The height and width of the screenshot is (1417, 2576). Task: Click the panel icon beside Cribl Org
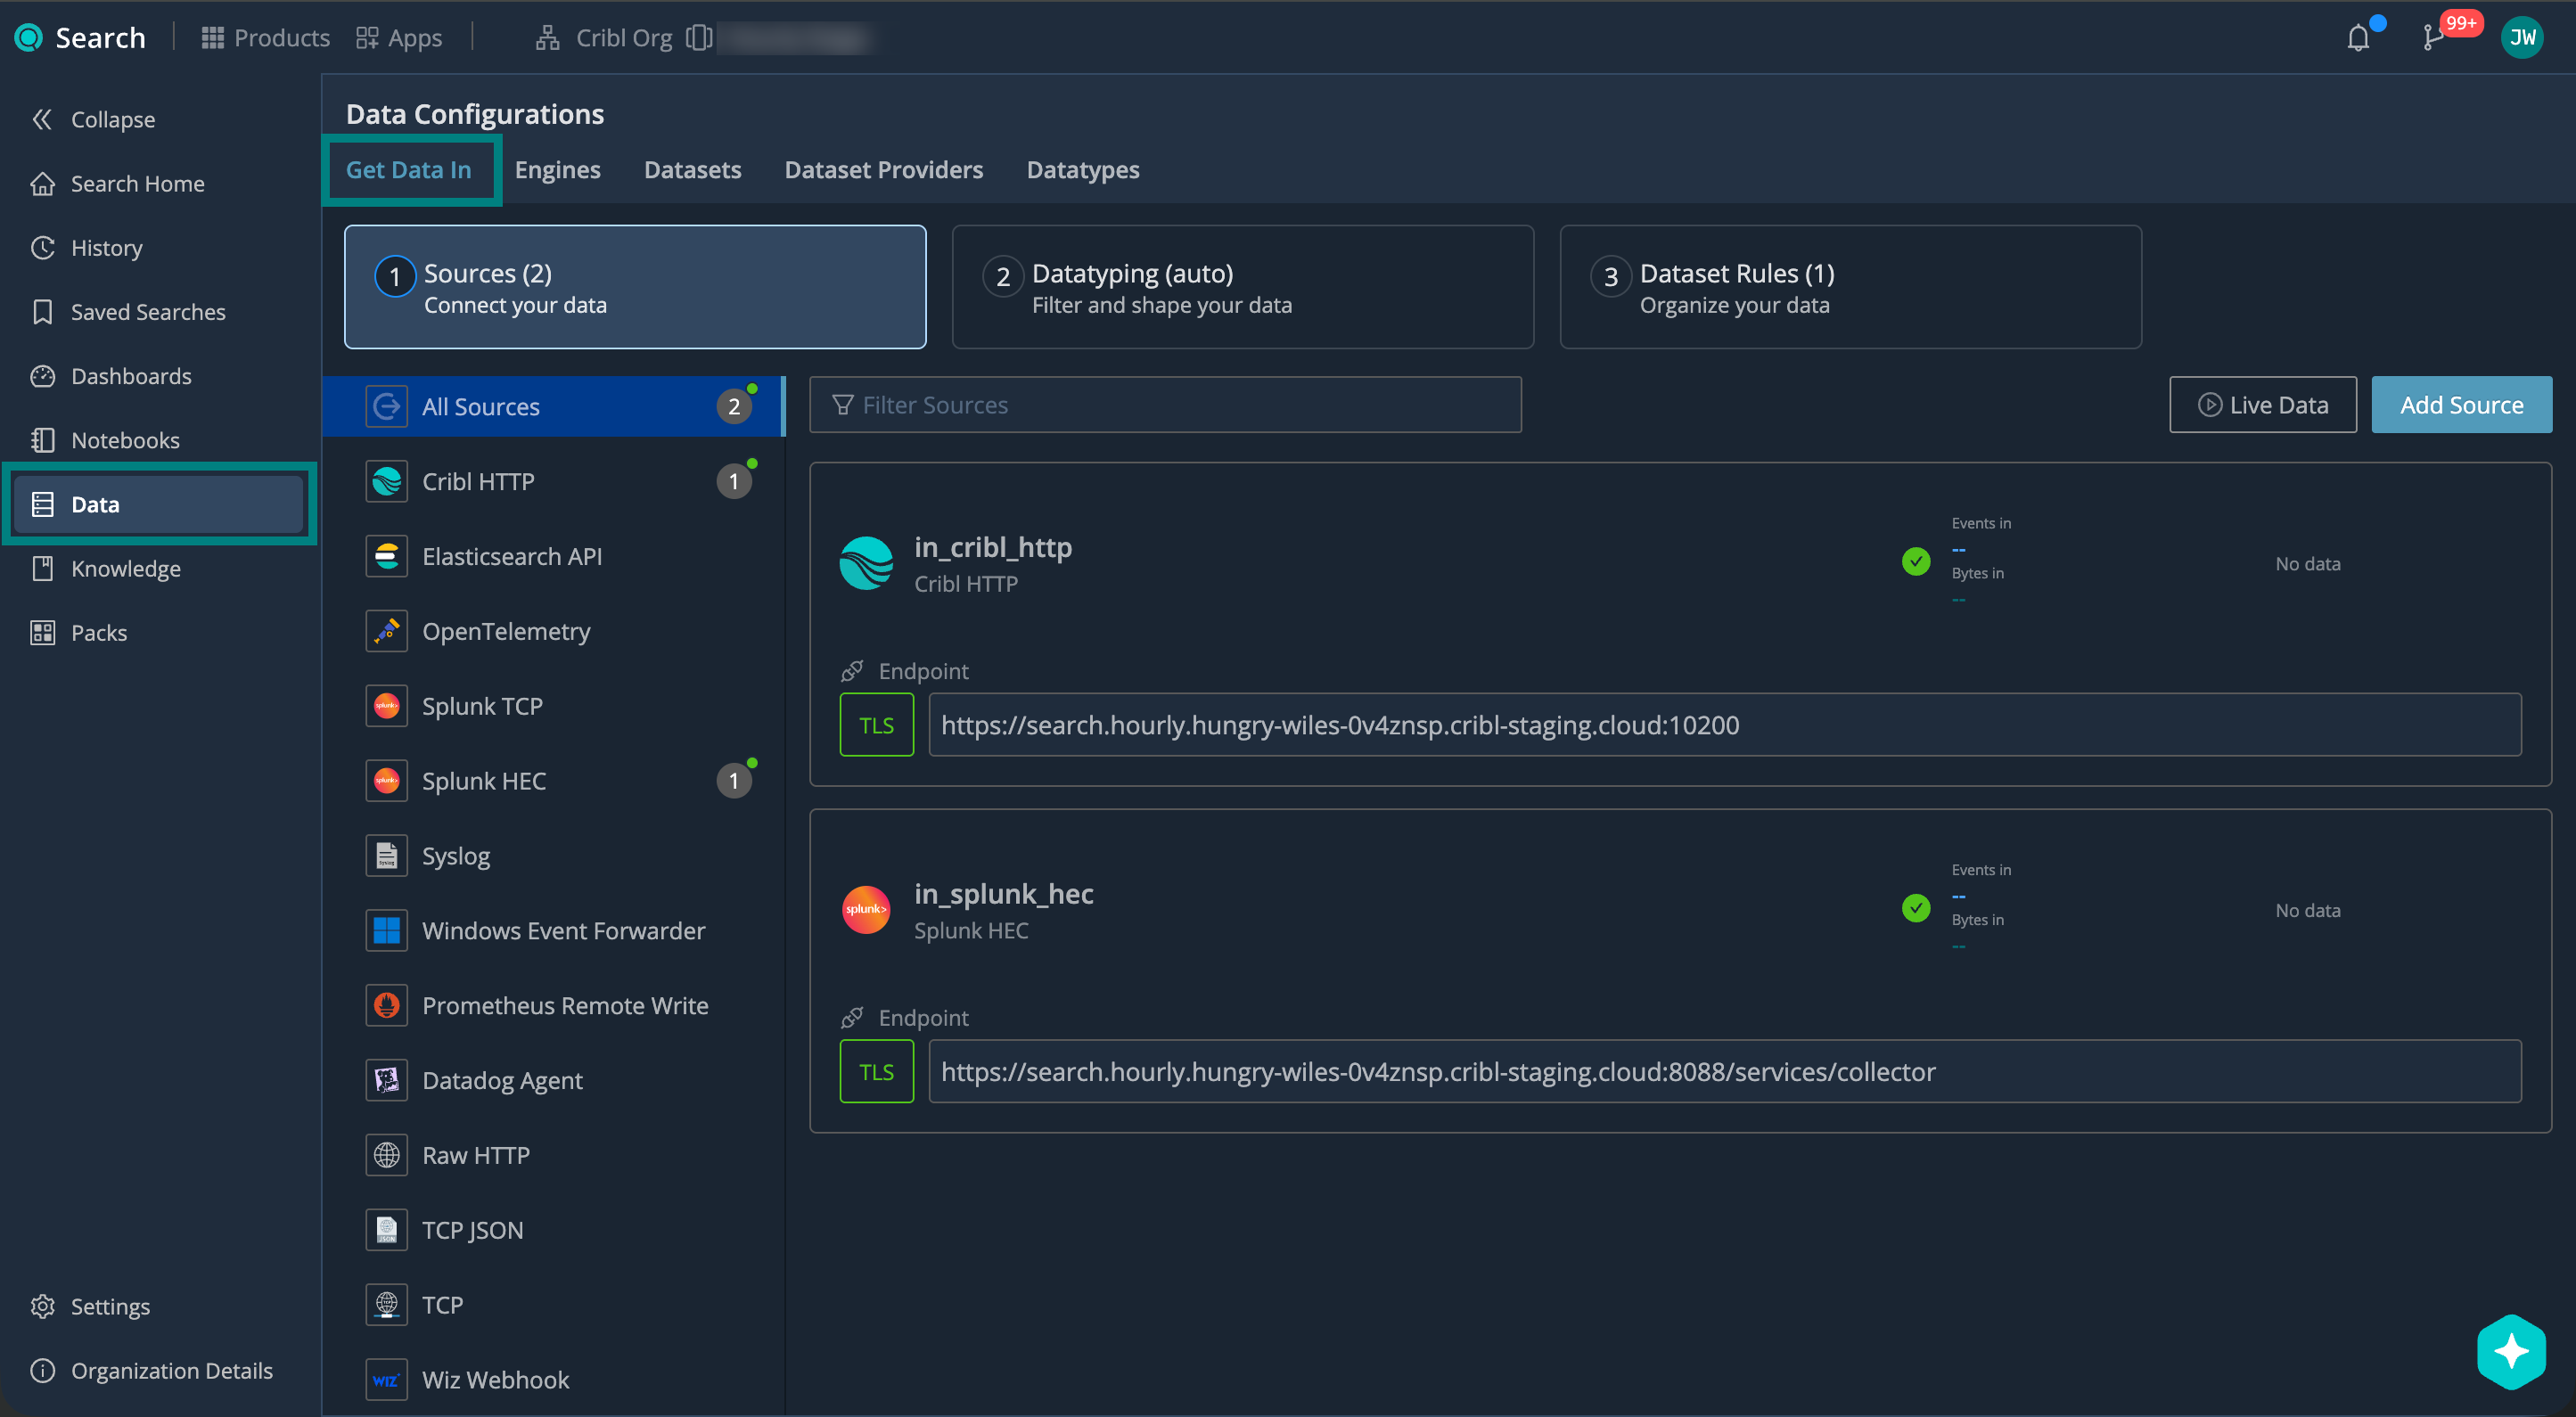click(x=699, y=38)
